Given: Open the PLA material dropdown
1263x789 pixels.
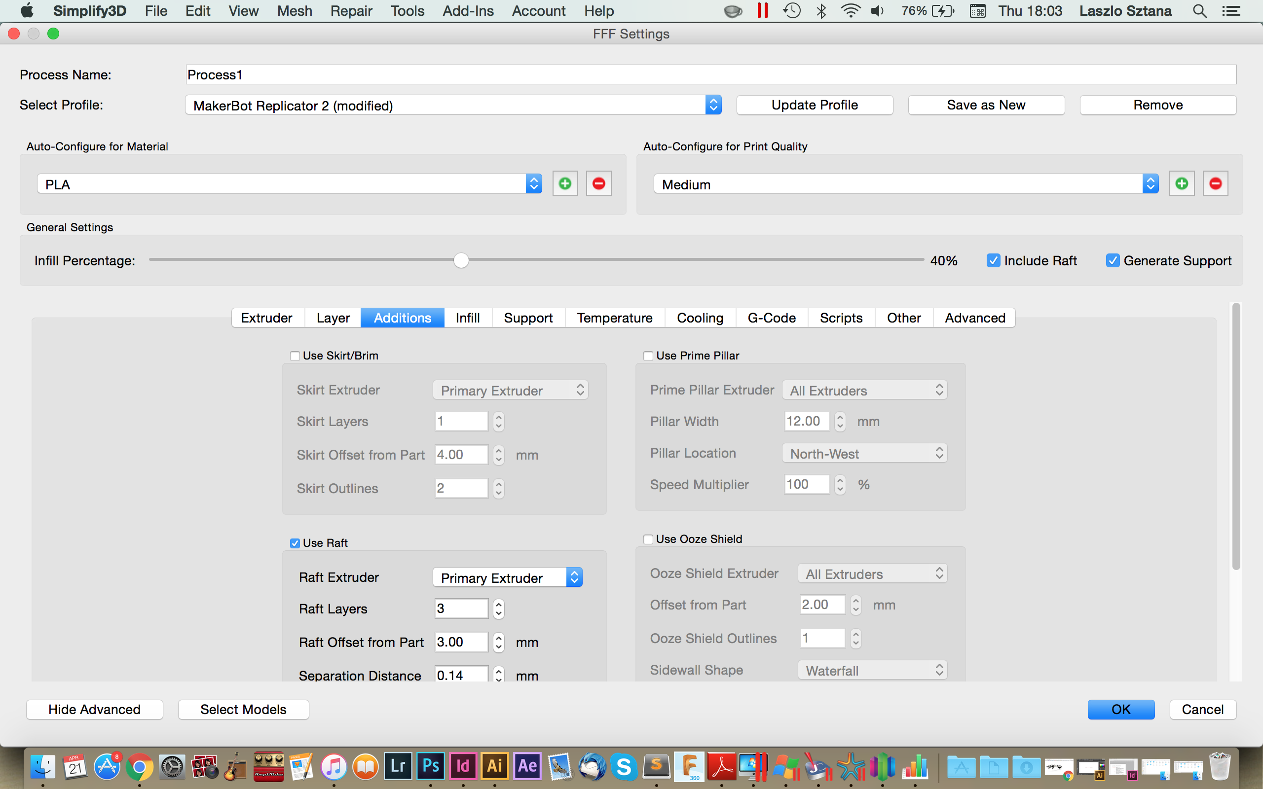Looking at the screenshot, I should click(x=290, y=183).
